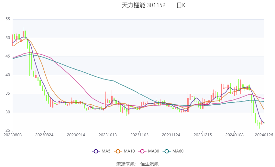Click the 20231013 date axis label

[x=108, y=135]
